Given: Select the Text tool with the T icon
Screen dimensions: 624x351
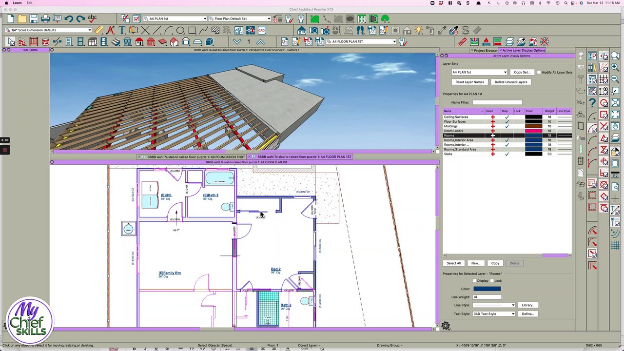Looking at the screenshot, I should pyautogui.click(x=122, y=30).
